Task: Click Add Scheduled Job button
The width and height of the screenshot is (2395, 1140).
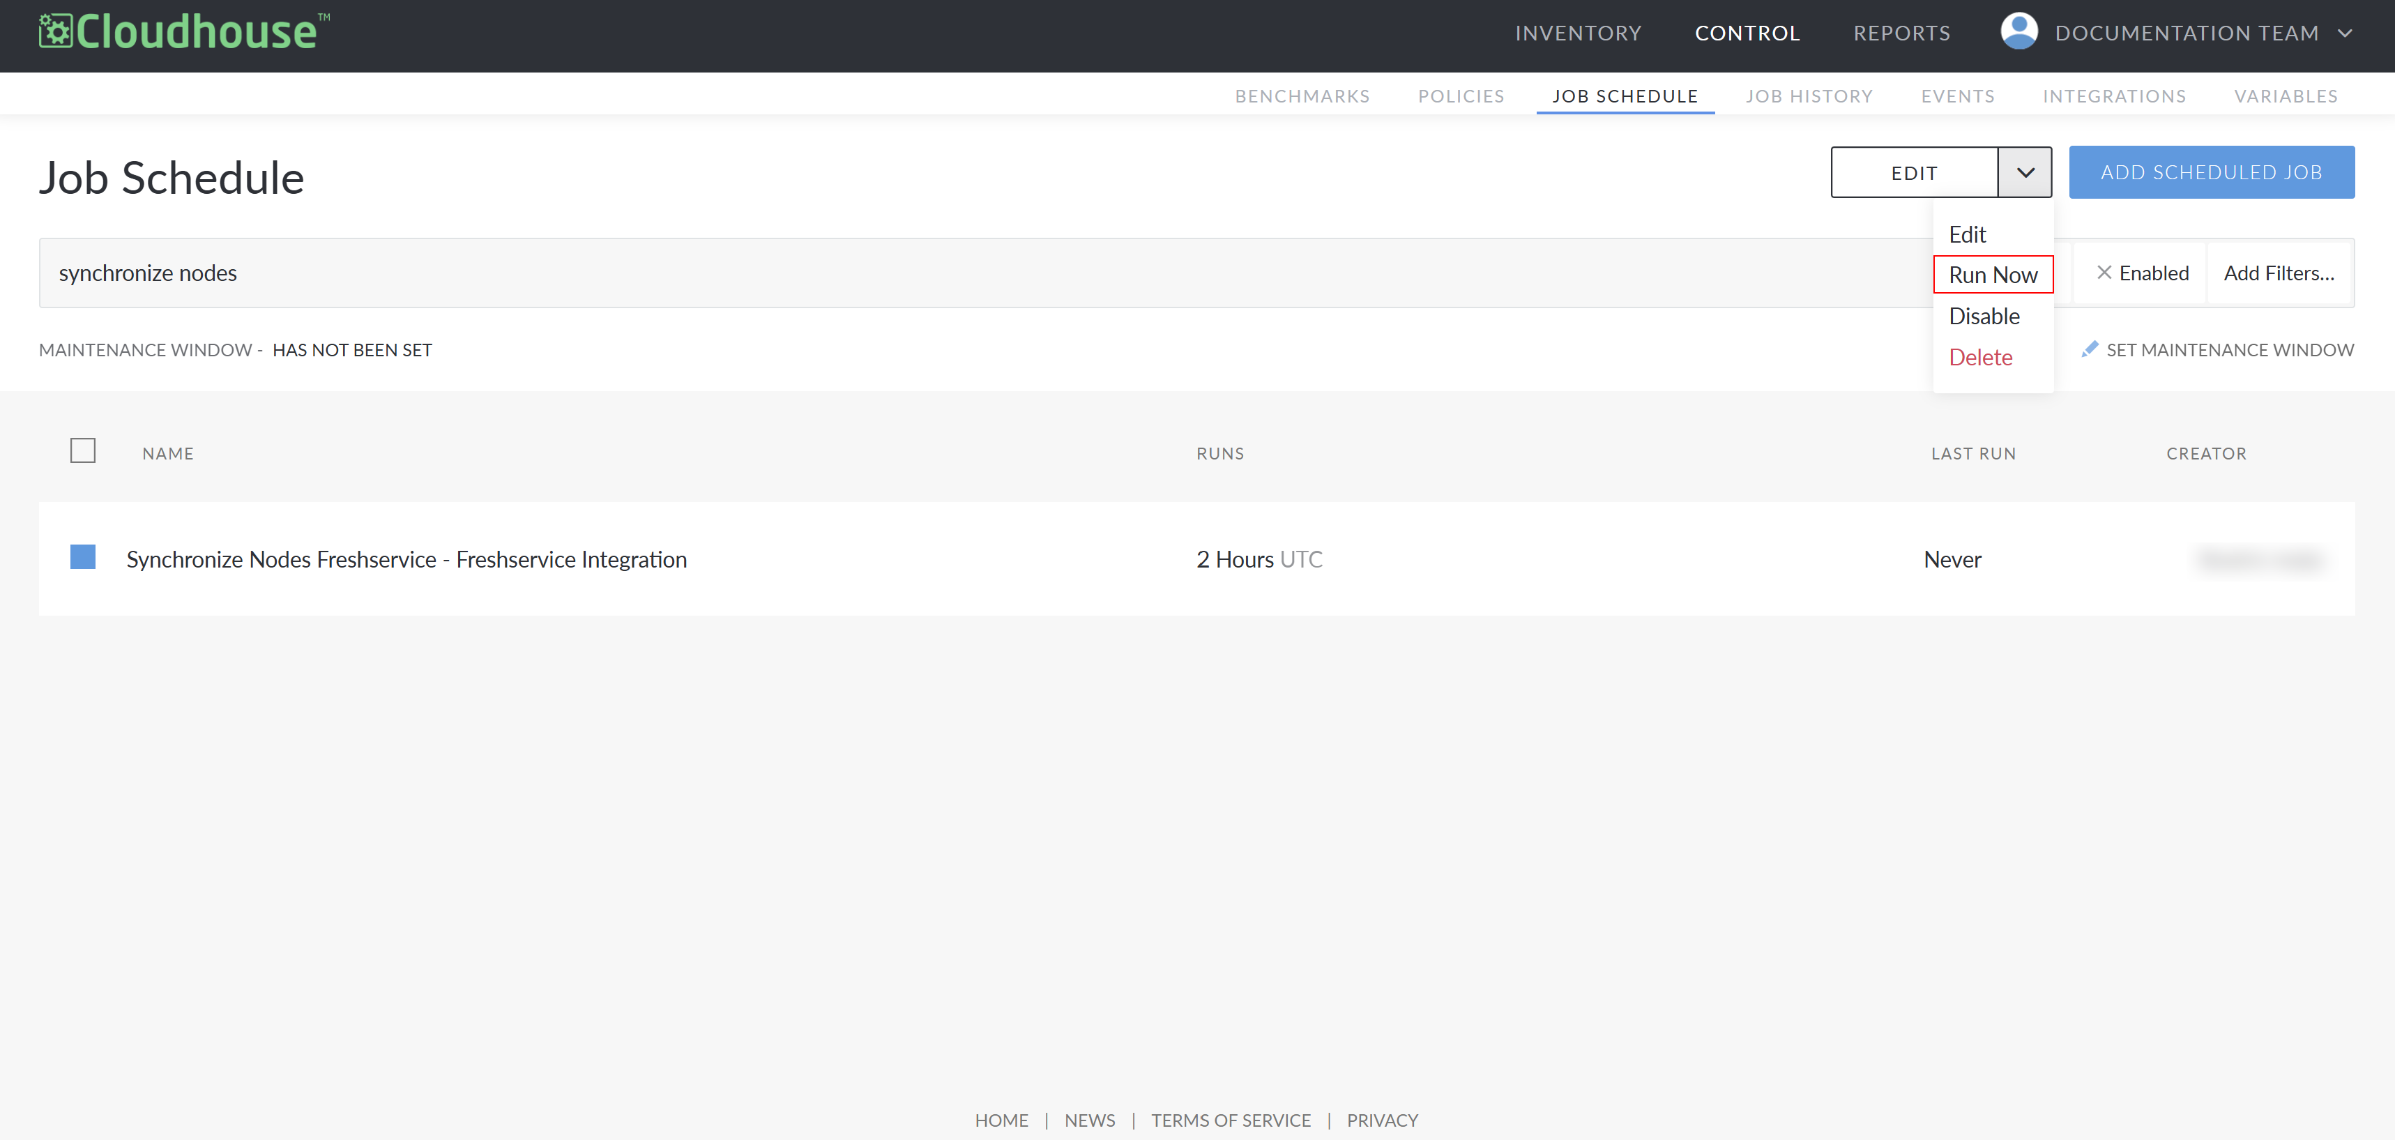Action: (2211, 172)
